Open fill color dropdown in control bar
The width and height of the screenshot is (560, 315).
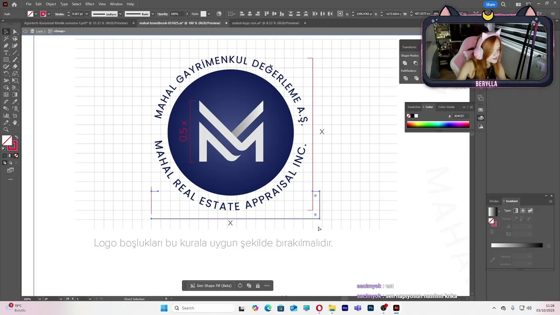pos(36,14)
